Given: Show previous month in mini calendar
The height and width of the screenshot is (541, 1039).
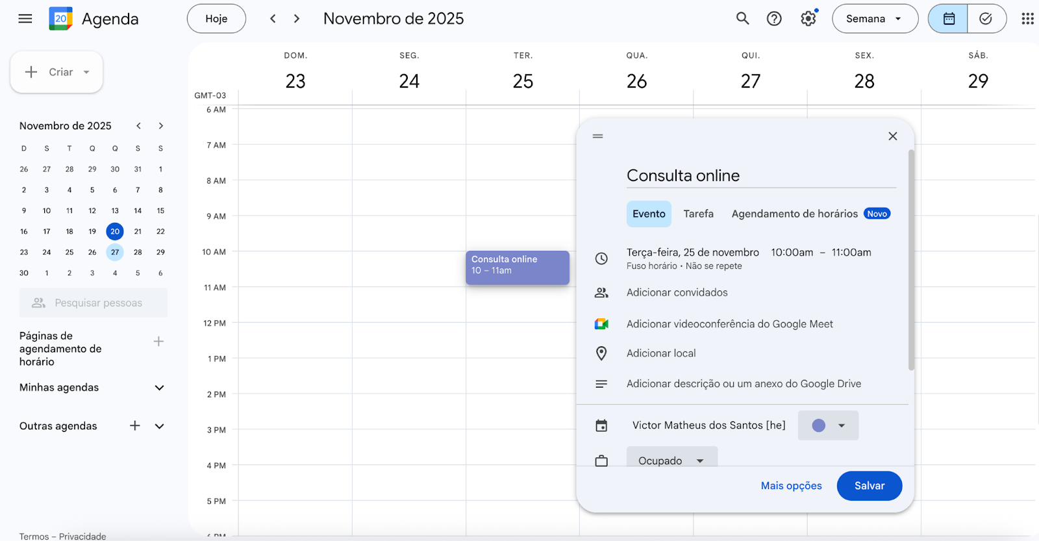Looking at the screenshot, I should tap(138, 126).
